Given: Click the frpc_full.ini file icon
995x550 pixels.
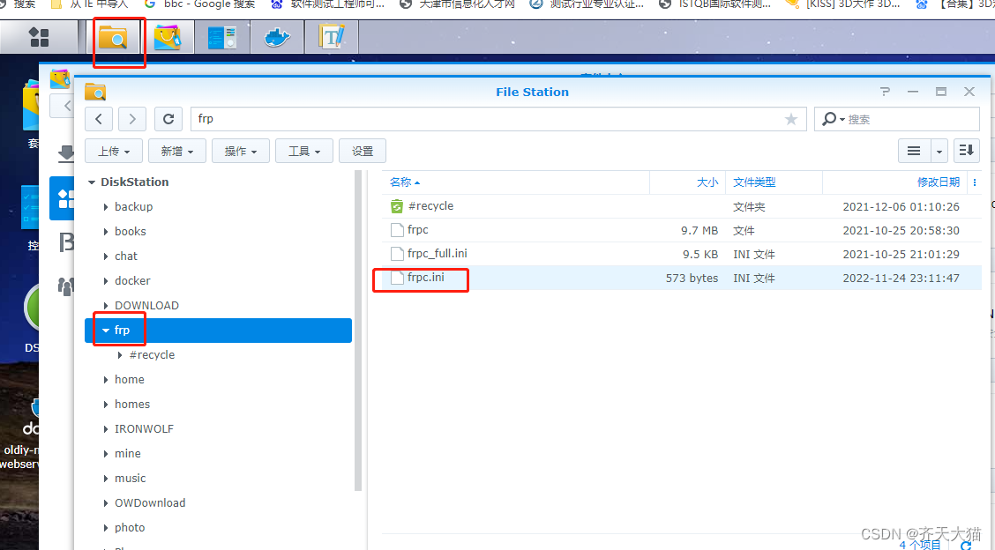Looking at the screenshot, I should click(397, 254).
